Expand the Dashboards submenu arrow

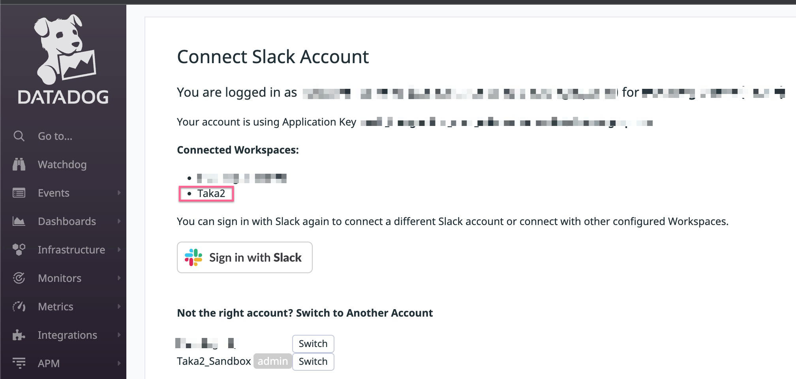pos(119,221)
